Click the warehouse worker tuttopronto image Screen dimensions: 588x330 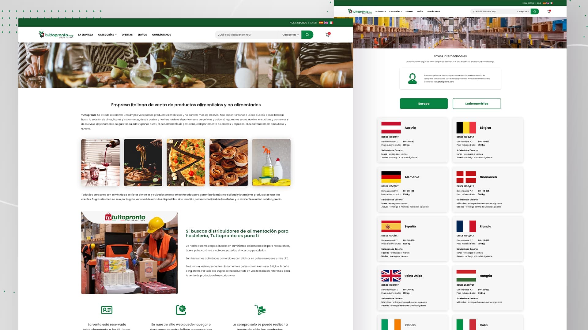(x=129, y=253)
